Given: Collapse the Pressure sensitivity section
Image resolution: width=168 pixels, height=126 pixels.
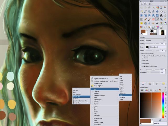Looking at the screenshot, I should point(141,54).
